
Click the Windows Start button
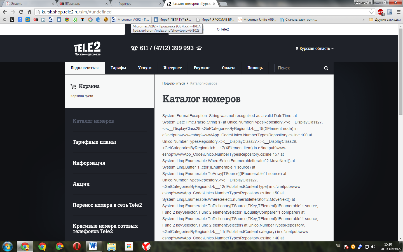8,246
